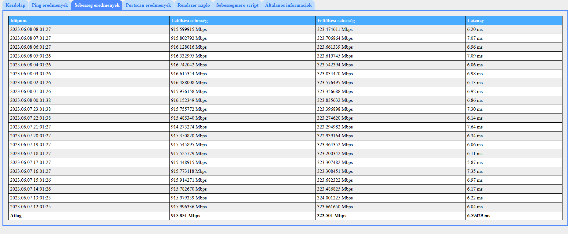Click download value 915.773118 Mbps
Viewport: 568px width, 234px height.
click(189, 171)
